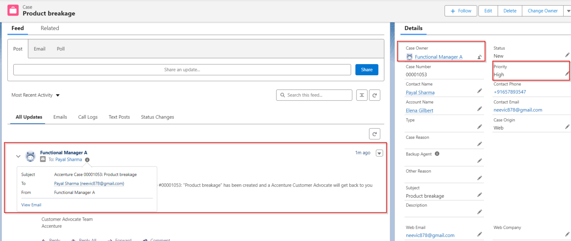Open the Email composer tab
The image size is (571, 241).
(x=39, y=49)
